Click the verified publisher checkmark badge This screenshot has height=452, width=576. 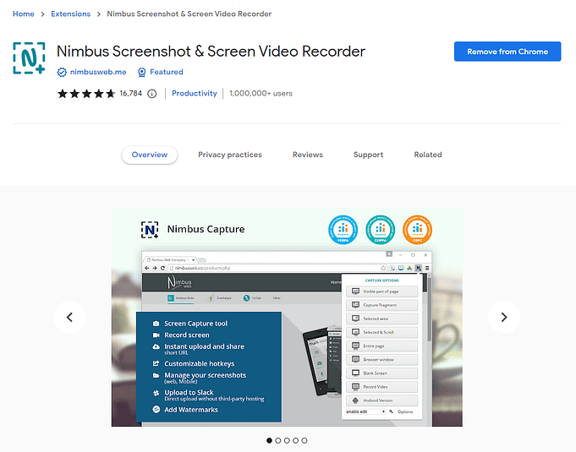tap(62, 73)
